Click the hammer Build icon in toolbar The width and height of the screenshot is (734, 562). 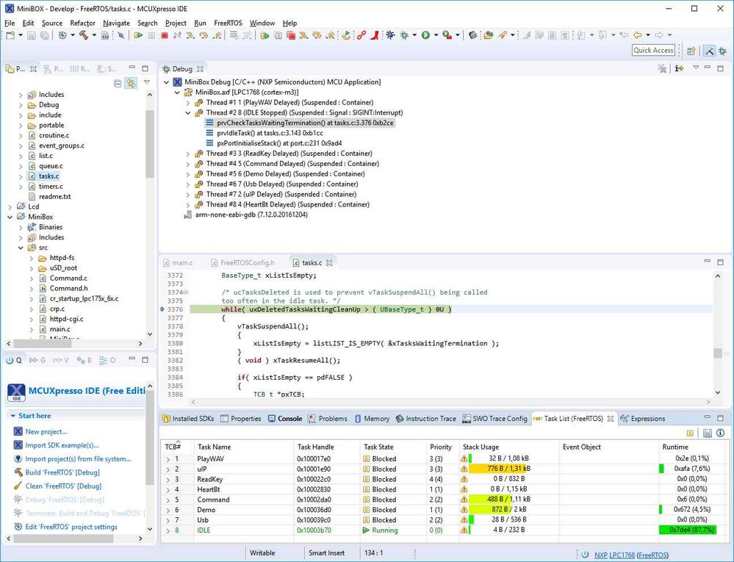point(84,35)
